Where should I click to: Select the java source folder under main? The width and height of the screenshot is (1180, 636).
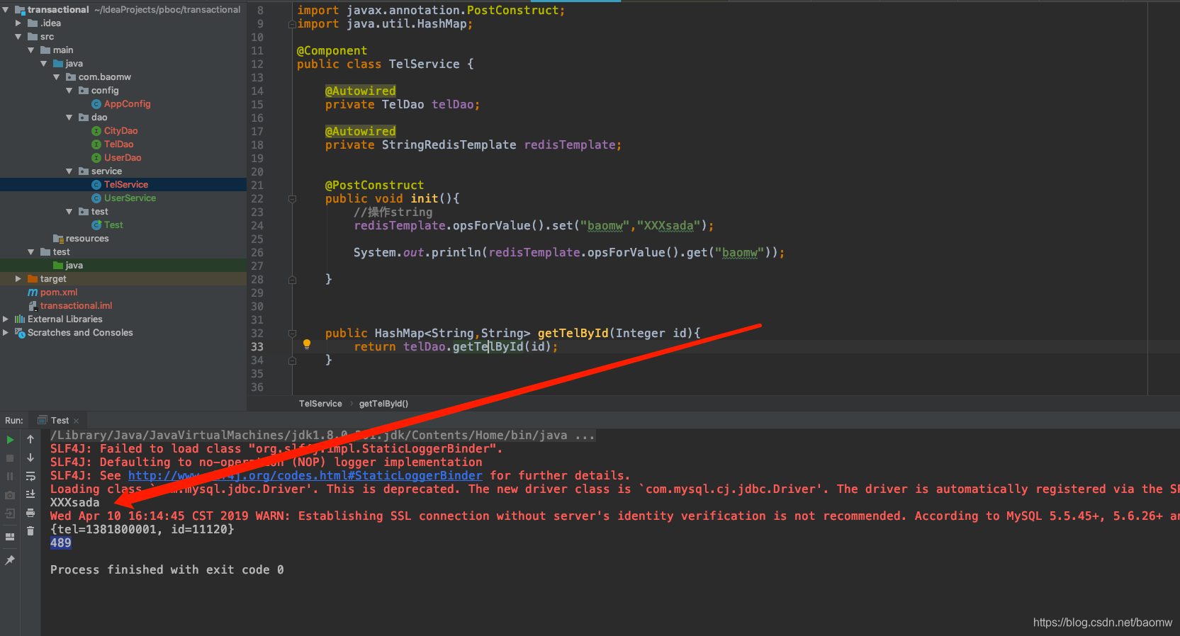click(x=74, y=64)
